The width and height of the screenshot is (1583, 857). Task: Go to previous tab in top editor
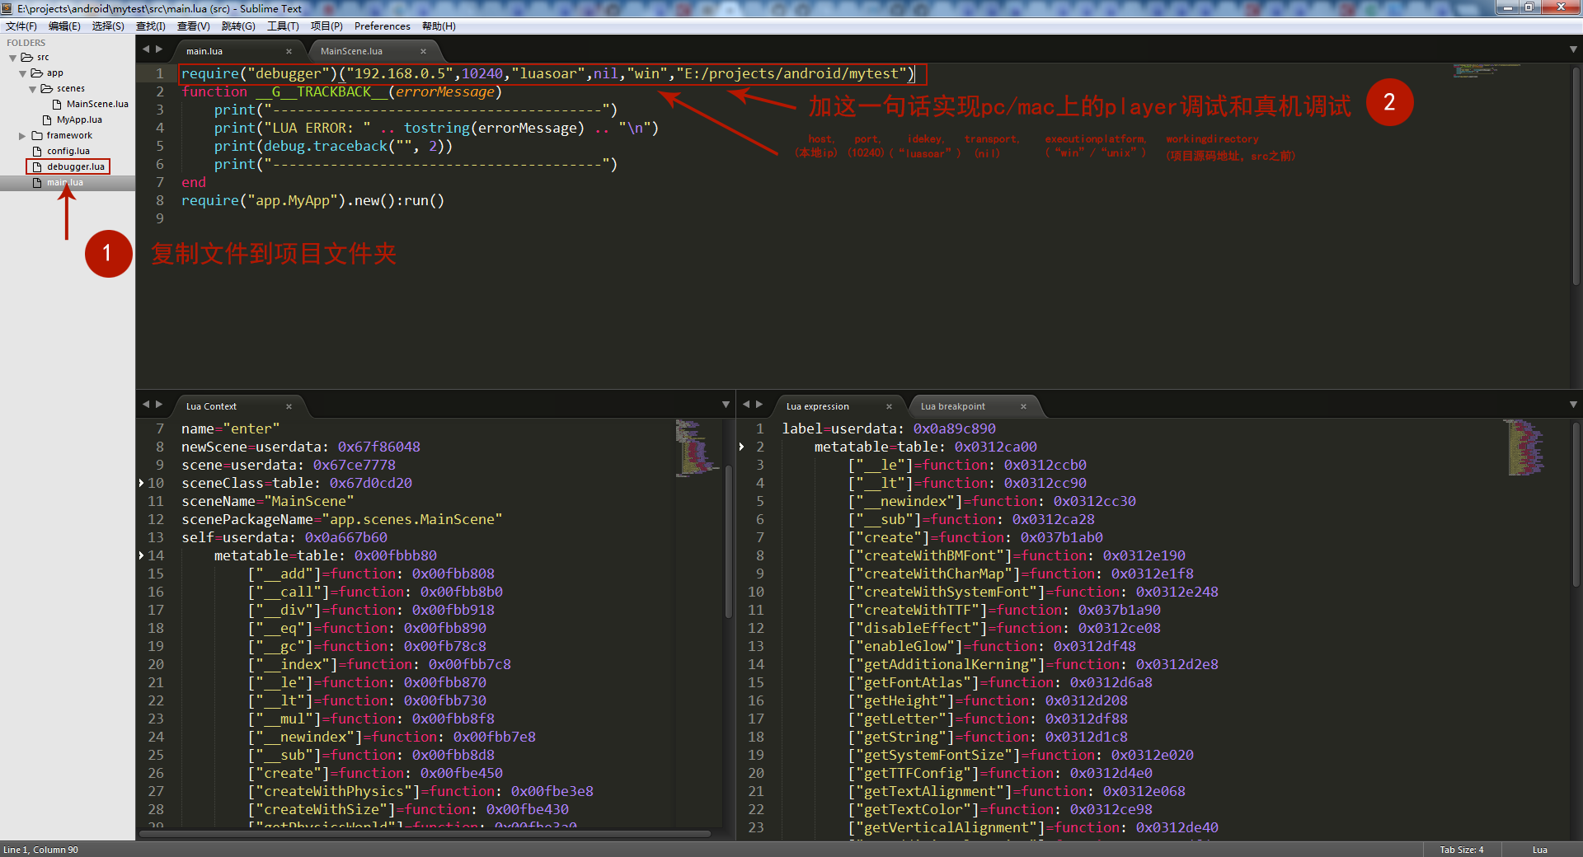coord(146,49)
